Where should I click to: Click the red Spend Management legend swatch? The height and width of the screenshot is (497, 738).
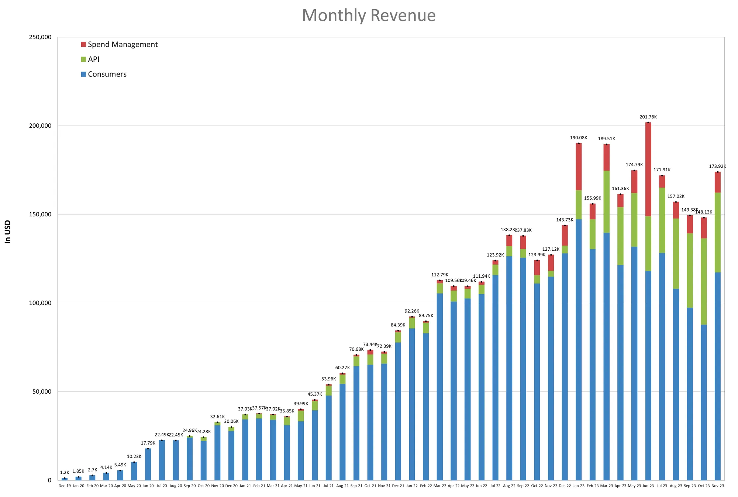83,45
